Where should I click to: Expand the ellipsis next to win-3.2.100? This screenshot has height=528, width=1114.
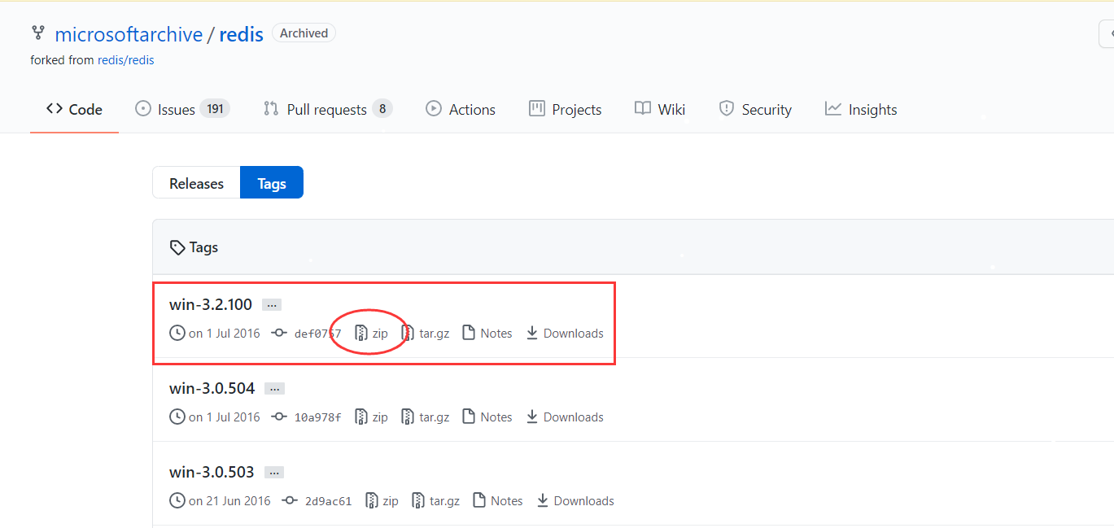(x=272, y=305)
